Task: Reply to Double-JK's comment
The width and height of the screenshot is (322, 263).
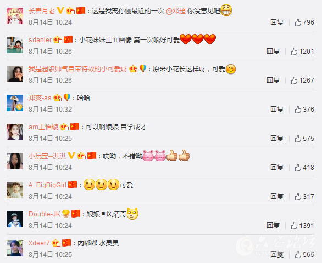Action: point(273,226)
